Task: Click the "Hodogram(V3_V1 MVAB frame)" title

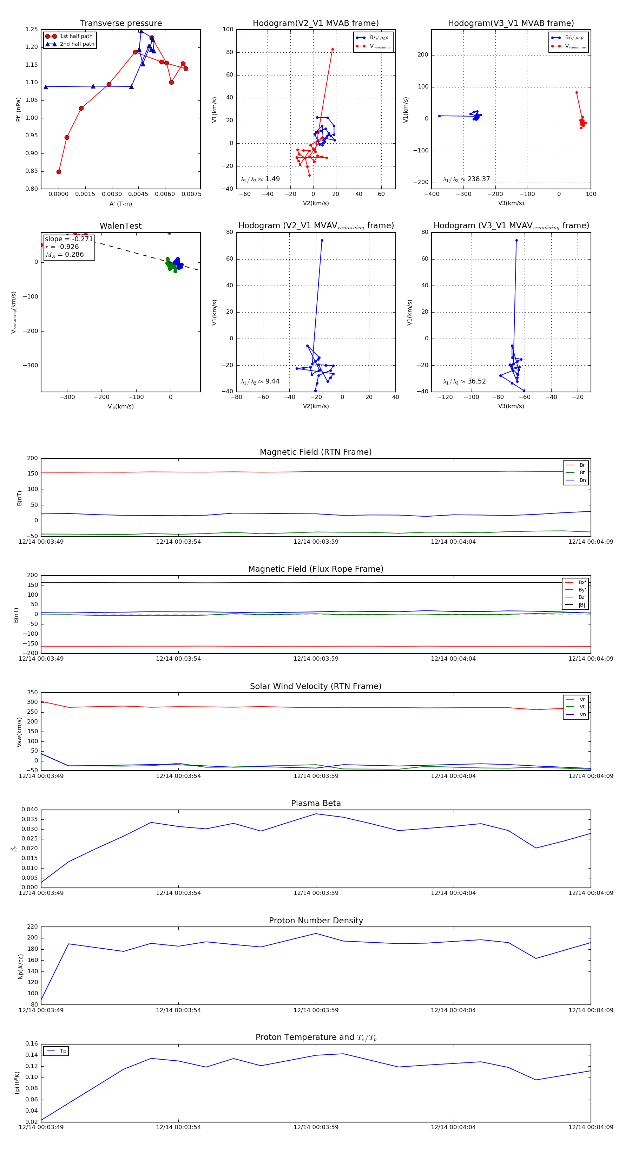Action: click(511, 24)
